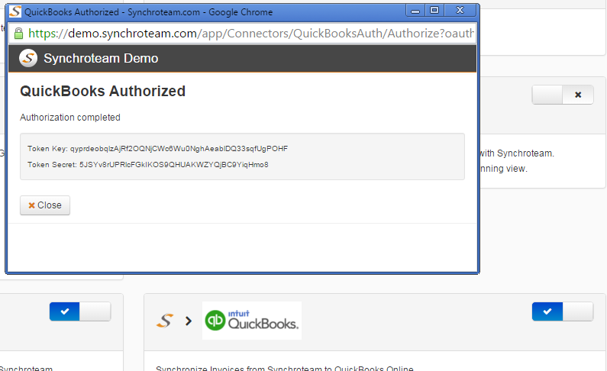Close the Chrome popup window via X

pos(460,11)
